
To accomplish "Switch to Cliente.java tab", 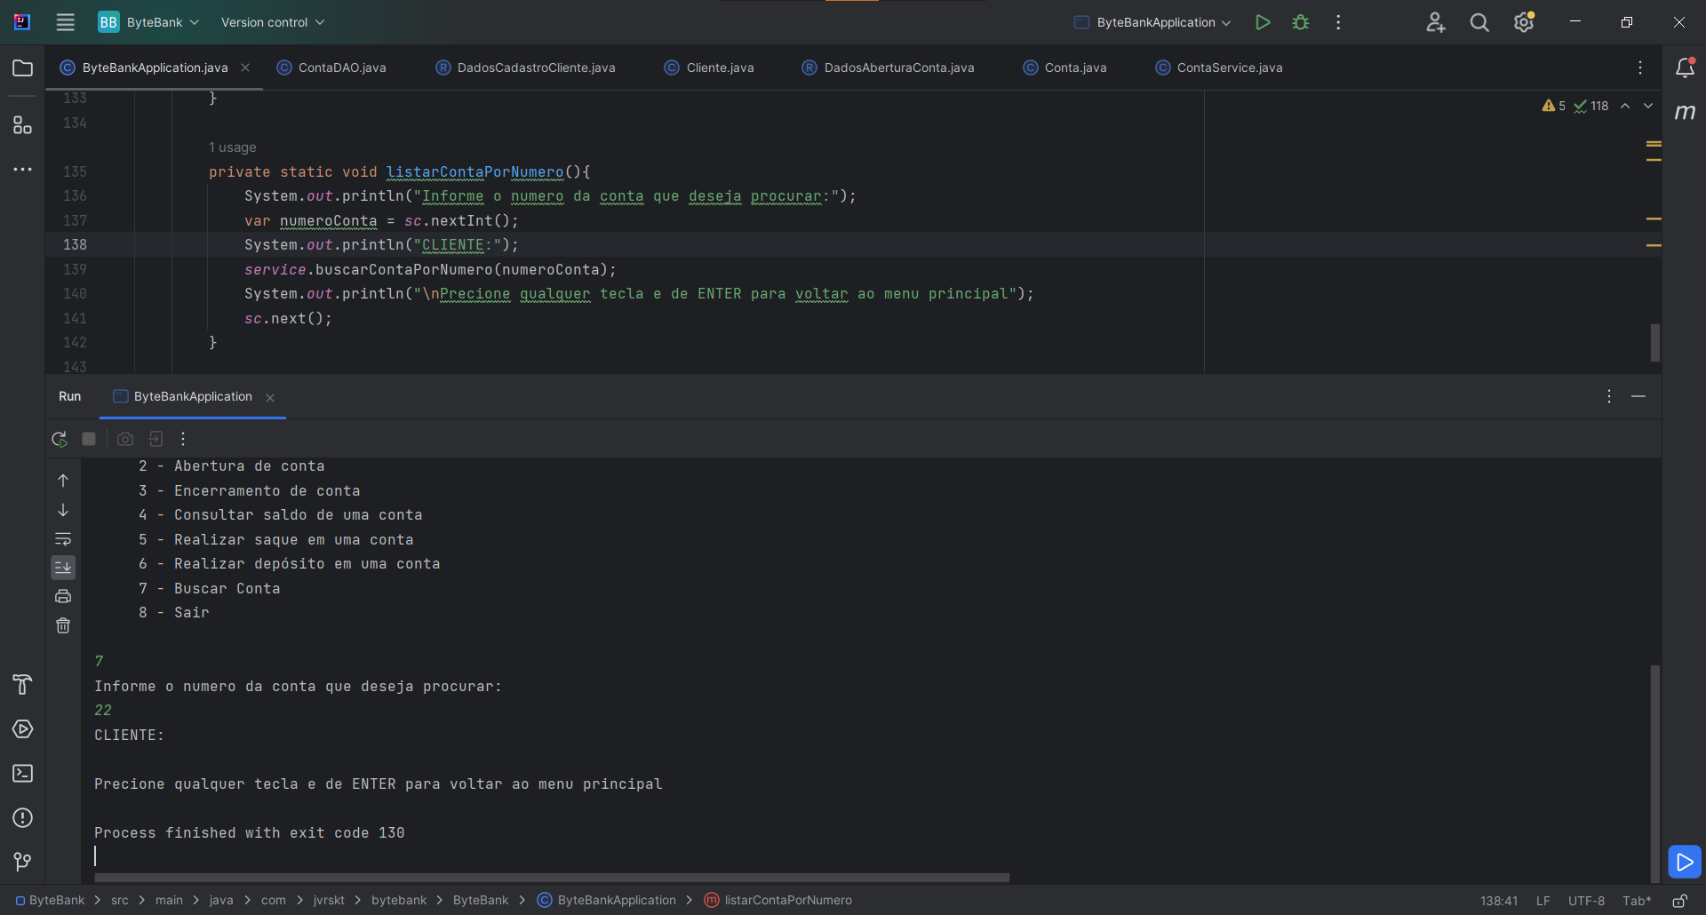I will (709, 68).
